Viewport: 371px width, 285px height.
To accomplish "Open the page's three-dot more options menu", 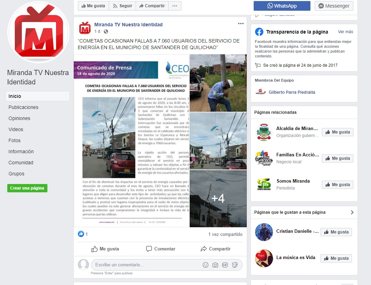I will point(175,6).
